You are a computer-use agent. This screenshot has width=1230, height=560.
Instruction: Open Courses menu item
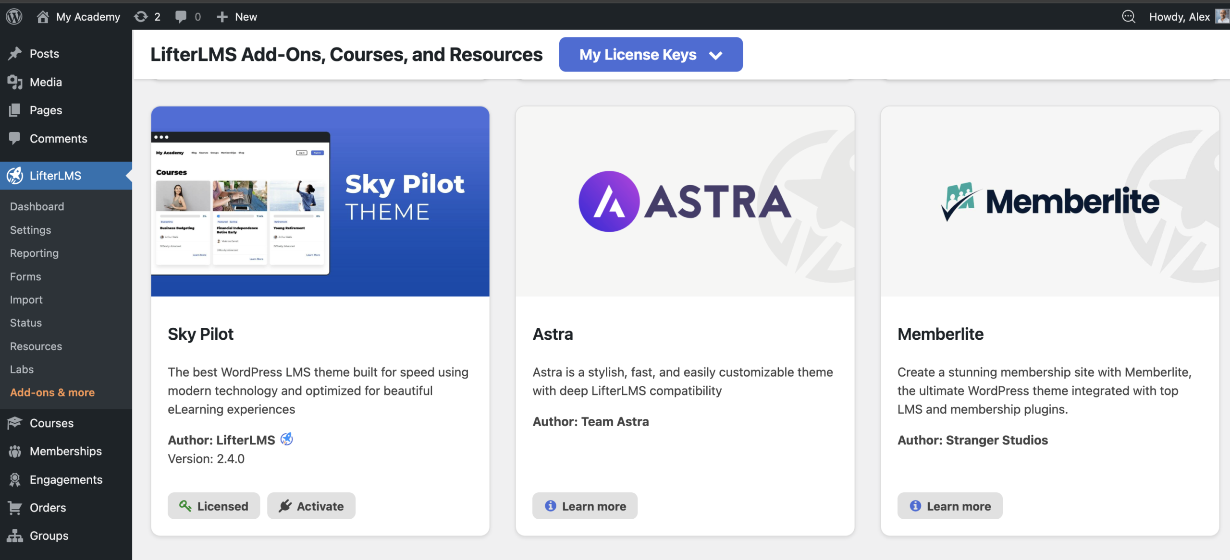[66, 423]
